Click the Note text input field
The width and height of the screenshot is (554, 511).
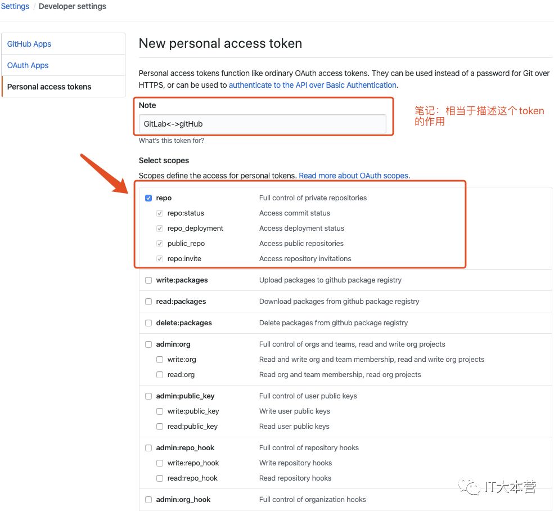pos(262,124)
